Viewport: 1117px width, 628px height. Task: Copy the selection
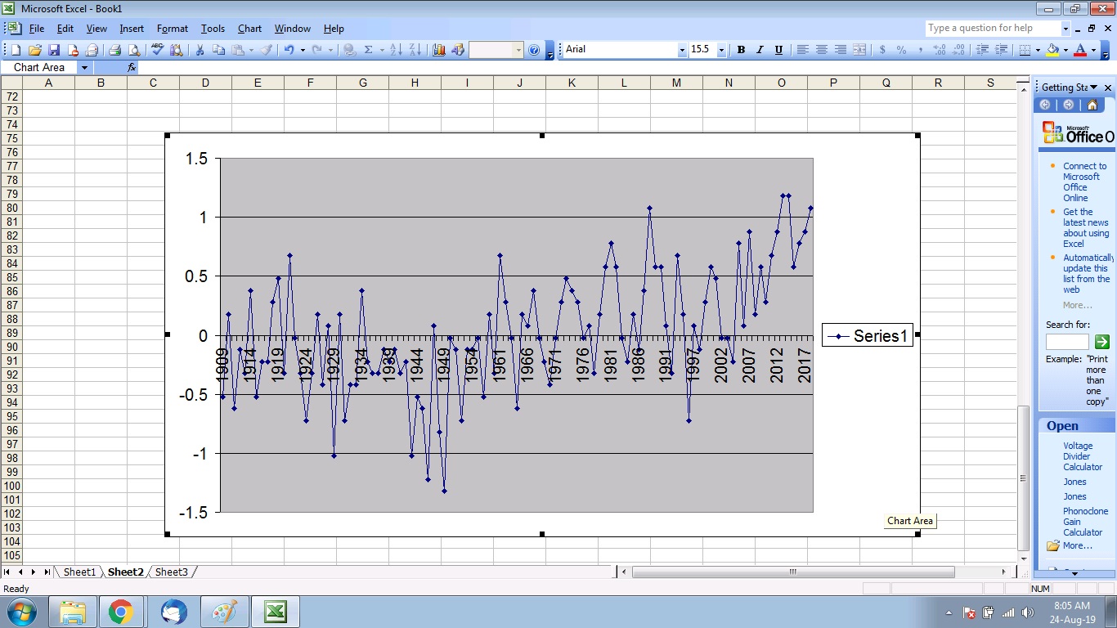(218, 50)
